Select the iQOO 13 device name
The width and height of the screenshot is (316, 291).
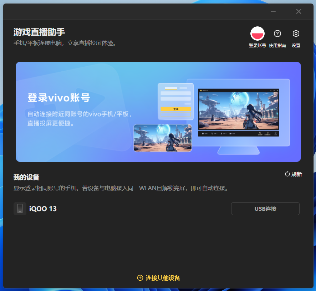coord(43,209)
